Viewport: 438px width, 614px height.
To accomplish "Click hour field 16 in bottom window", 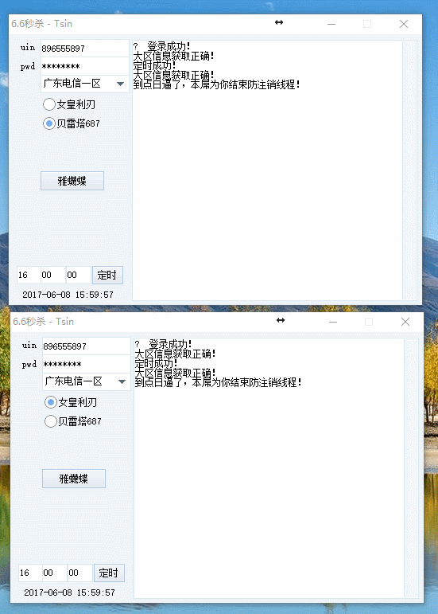I will [x=29, y=573].
